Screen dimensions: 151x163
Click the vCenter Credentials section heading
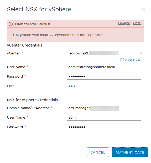[24, 45]
